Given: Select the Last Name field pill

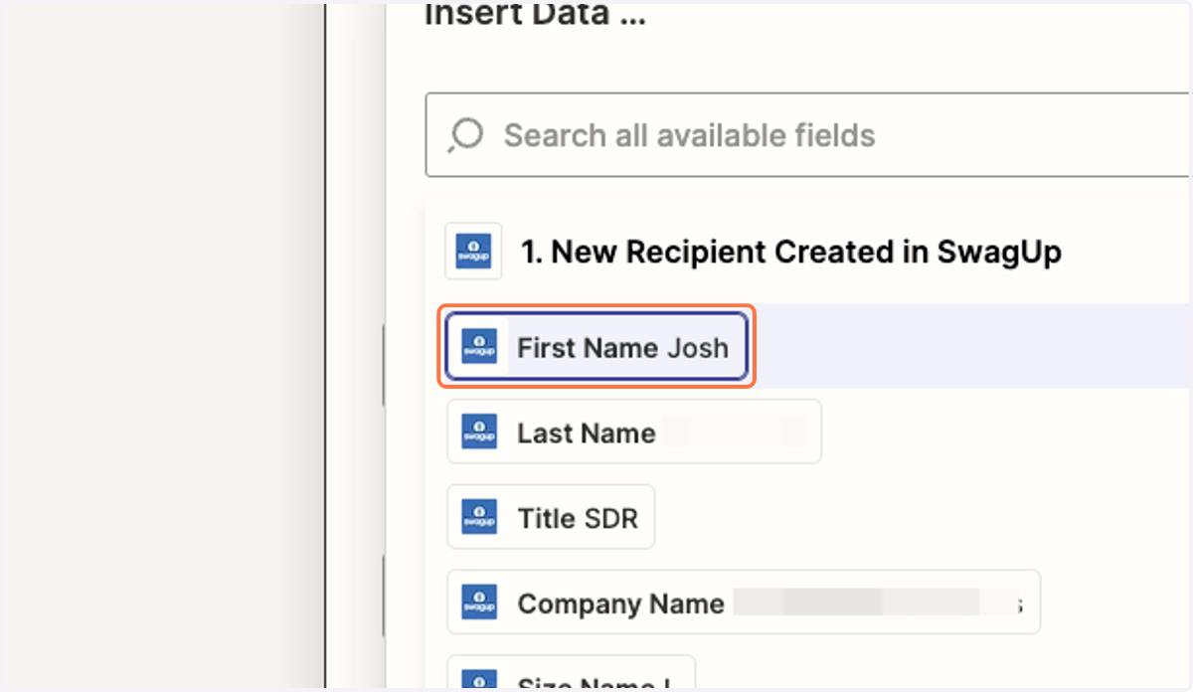Looking at the screenshot, I should (634, 432).
